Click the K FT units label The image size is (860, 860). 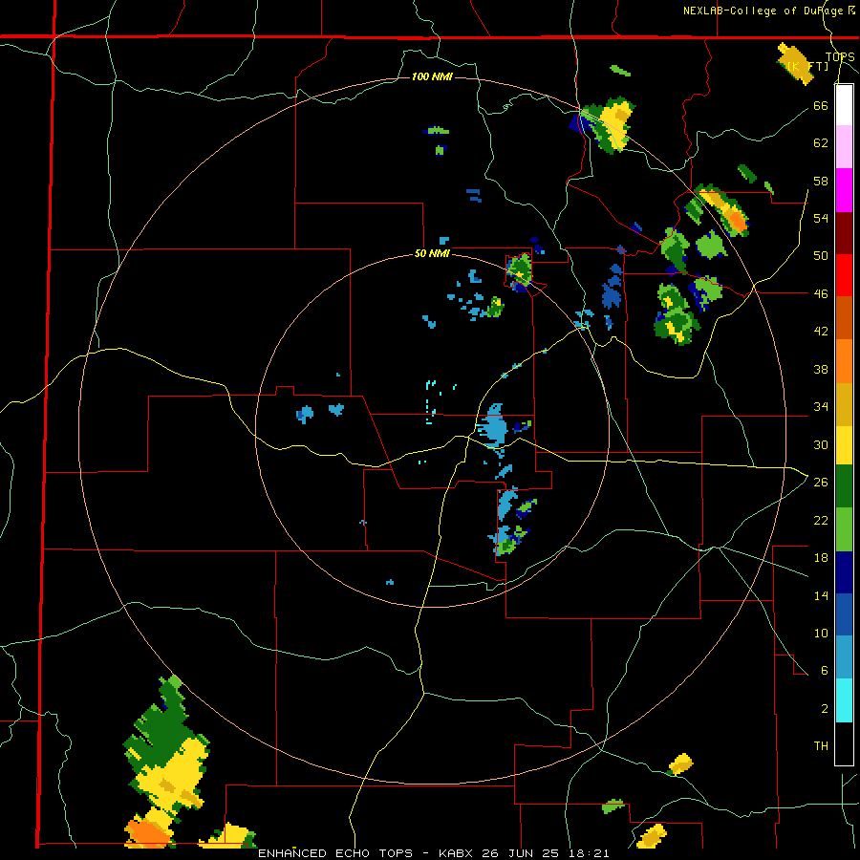[x=807, y=66]
